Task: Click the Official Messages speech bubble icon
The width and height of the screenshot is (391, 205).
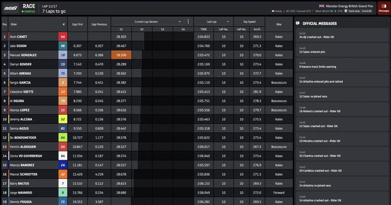Action: (x=298, y=23)
